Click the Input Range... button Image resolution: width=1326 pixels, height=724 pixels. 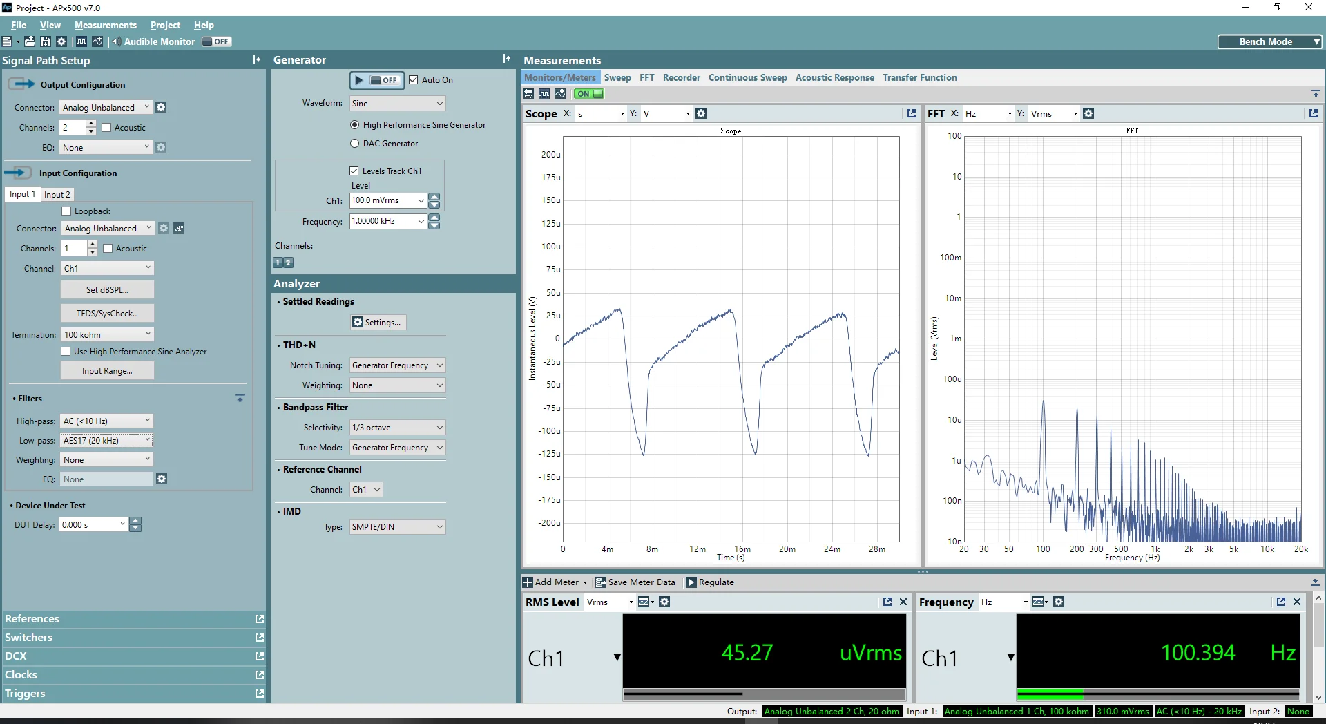(107, 371)
